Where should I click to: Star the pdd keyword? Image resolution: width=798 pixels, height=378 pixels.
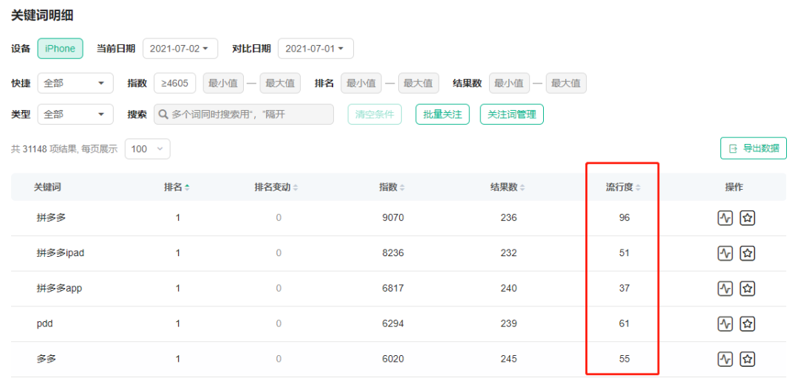(x=747, y=323)
